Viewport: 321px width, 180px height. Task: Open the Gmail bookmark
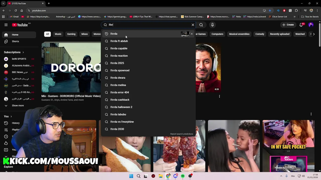click(14, 17)
